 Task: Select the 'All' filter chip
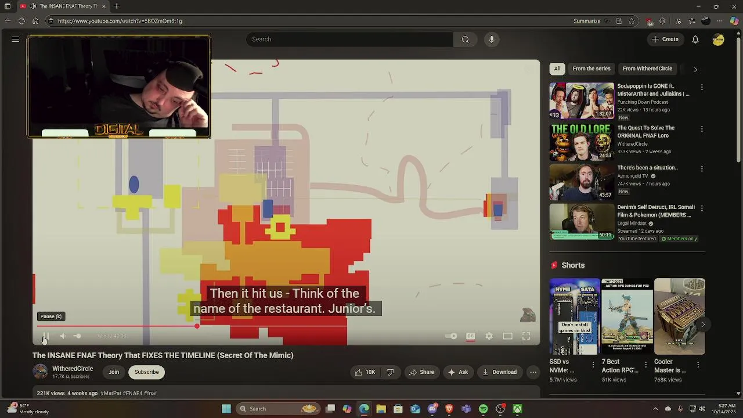coord(557,69)
